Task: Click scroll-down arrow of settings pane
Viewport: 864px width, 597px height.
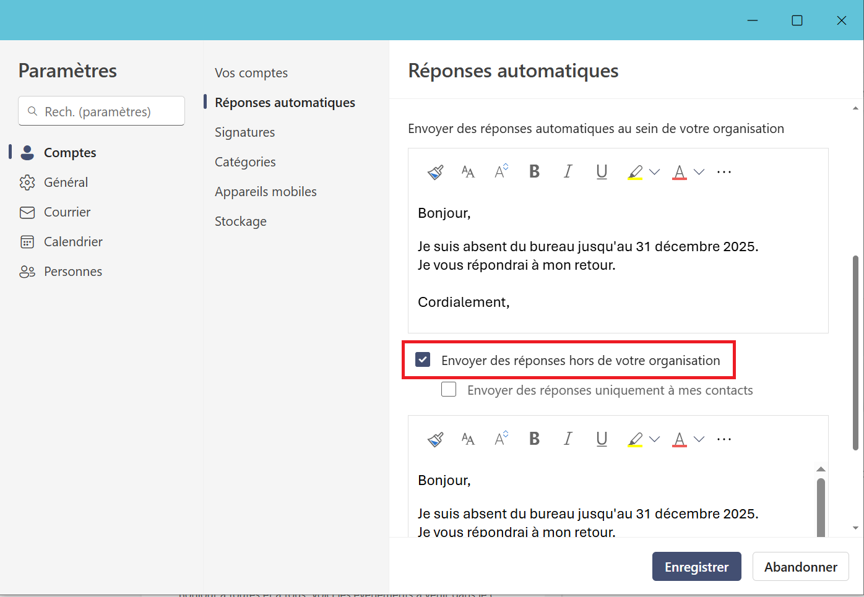Action: tap(855, 528)
